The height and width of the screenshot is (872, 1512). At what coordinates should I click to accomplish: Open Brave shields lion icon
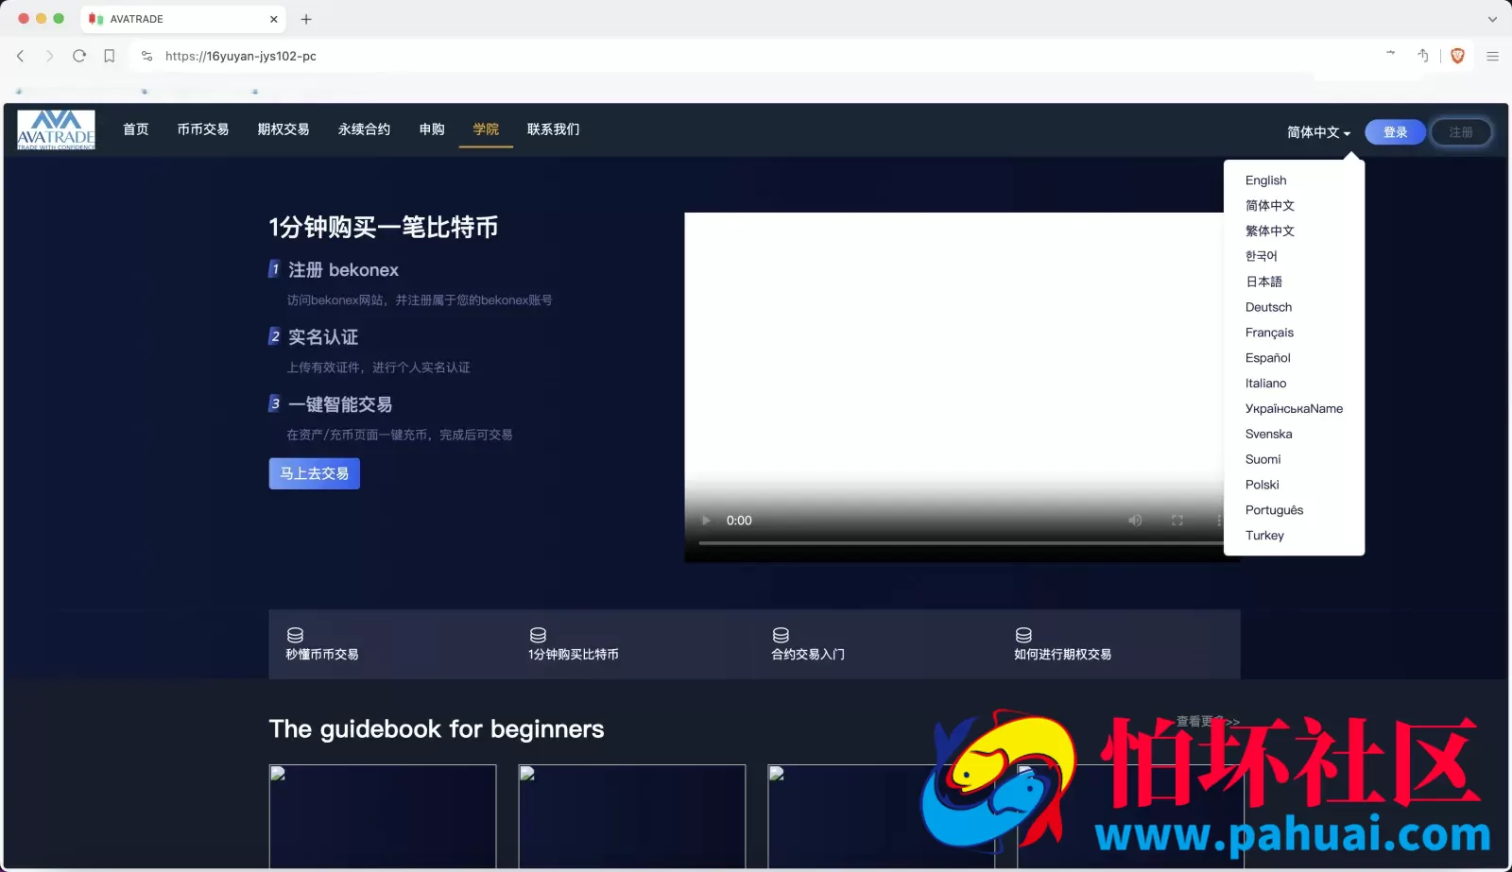pyautogui.click(x=1457, y=56)
